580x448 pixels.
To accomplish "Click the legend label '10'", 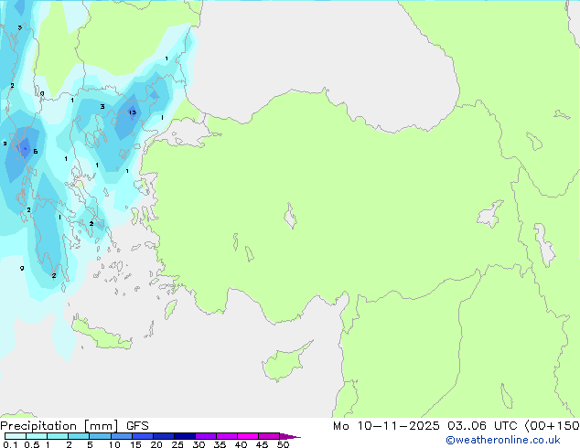I will coord(114,444).
